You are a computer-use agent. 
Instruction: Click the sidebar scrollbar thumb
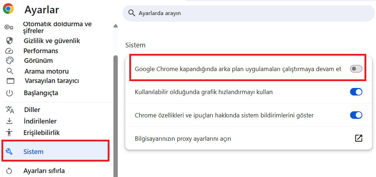116,116
